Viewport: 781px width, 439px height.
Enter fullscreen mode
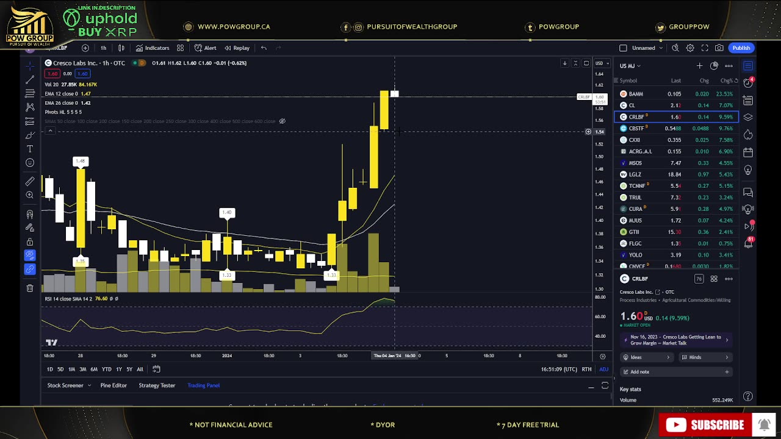[x=705, y=48]
